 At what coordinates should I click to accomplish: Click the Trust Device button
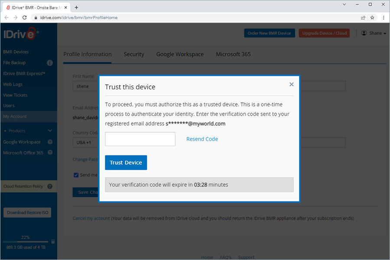[126, 162]
